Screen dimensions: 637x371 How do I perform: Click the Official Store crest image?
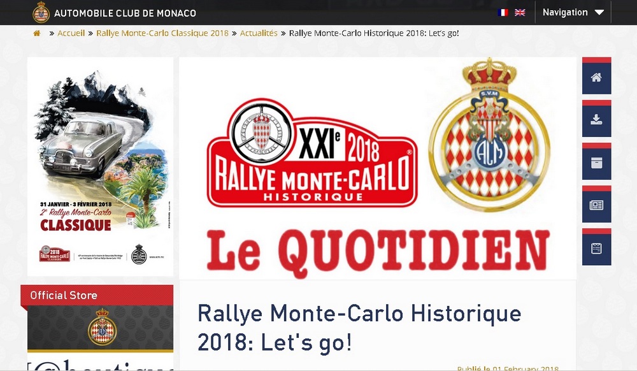102,328
